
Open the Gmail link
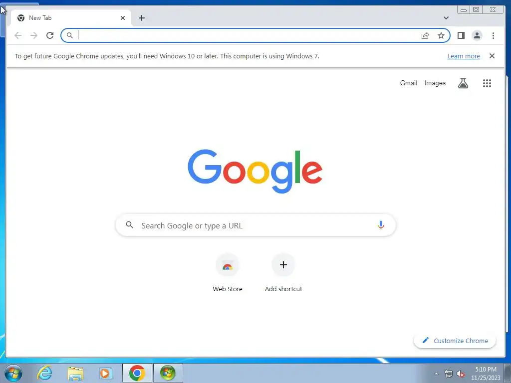click(x=408, y=83)
